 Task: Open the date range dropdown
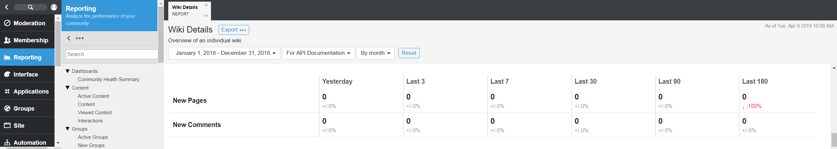(x=224, y=53)
